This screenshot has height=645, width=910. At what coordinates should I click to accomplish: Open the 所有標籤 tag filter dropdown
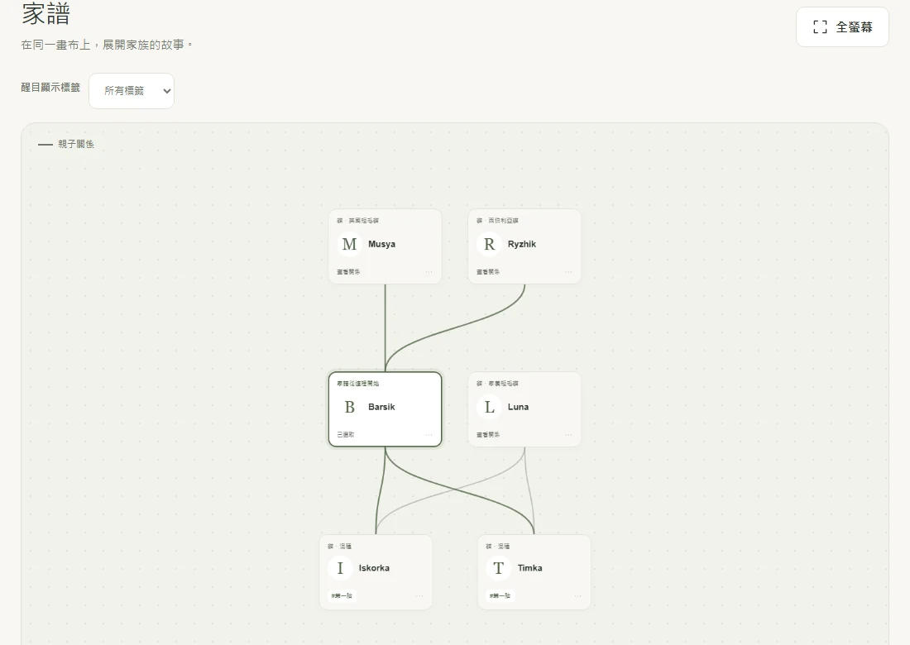click(132, 90)
